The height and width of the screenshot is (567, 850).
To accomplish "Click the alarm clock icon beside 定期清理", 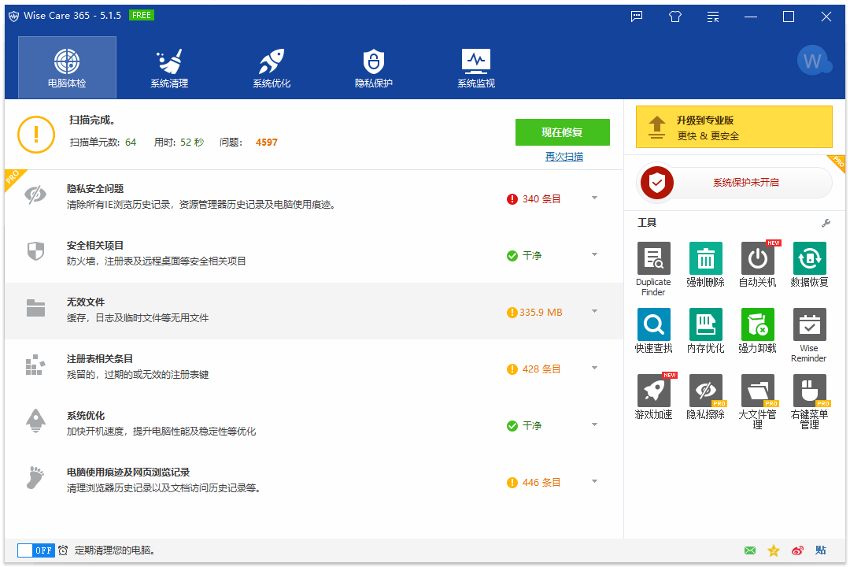I will [63, 550].
